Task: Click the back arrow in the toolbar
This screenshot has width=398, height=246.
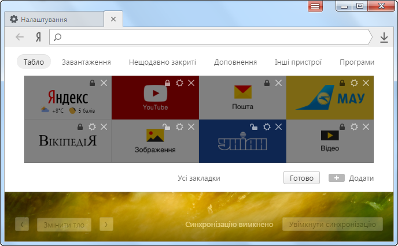Action: click(20, 37)
